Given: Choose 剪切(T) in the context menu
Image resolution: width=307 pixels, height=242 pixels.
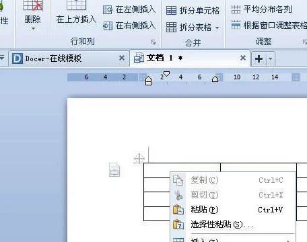Looking at the screenshot, I should click(234, 195).
